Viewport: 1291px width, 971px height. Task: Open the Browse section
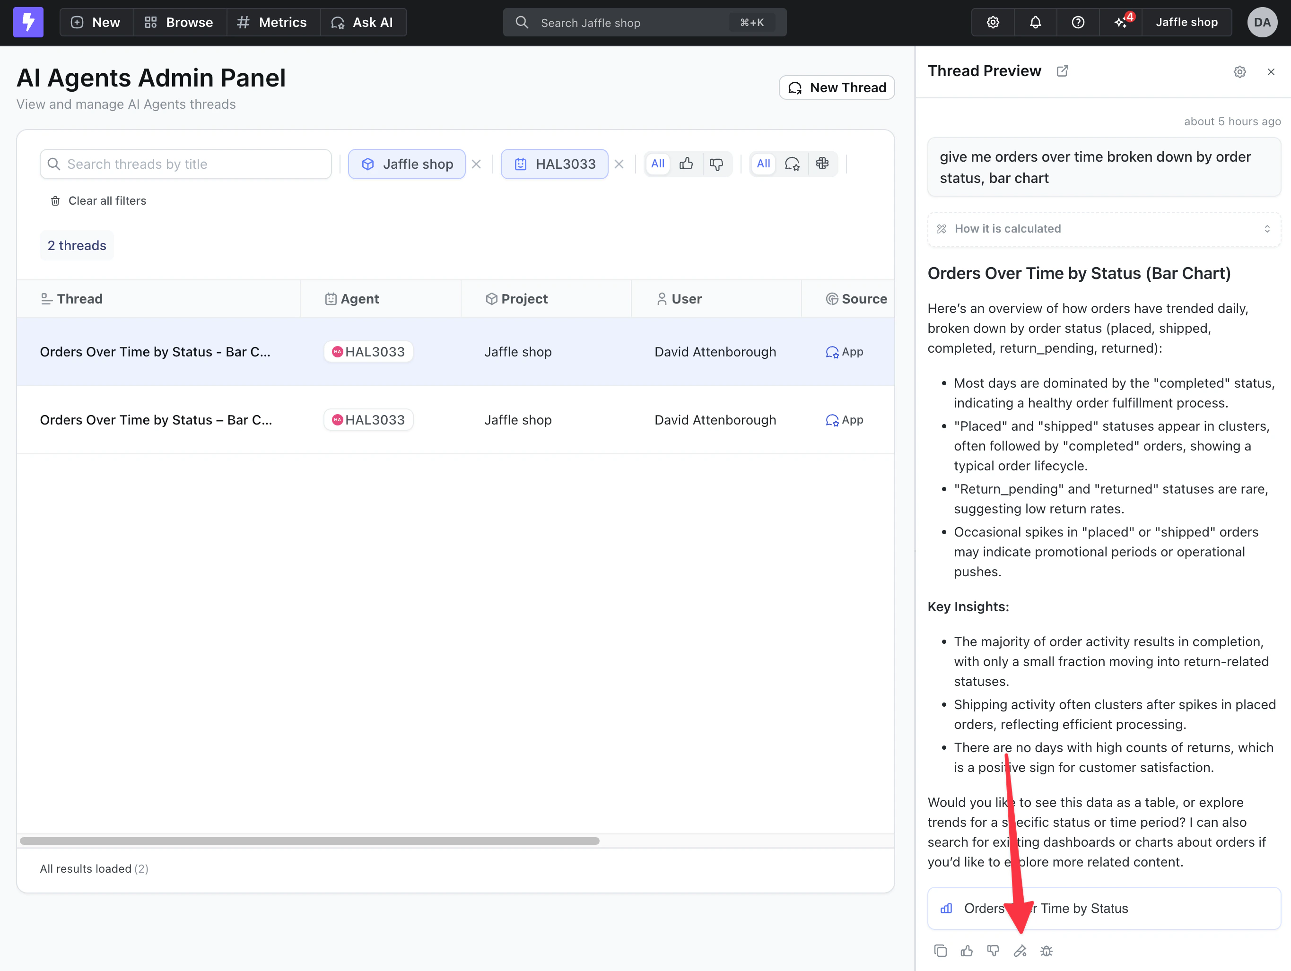coord(179,22)
